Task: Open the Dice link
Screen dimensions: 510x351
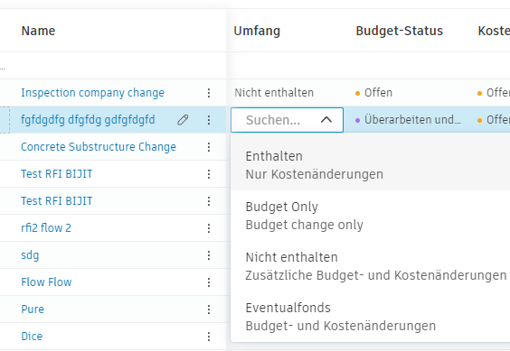Action: coord(32,336)
